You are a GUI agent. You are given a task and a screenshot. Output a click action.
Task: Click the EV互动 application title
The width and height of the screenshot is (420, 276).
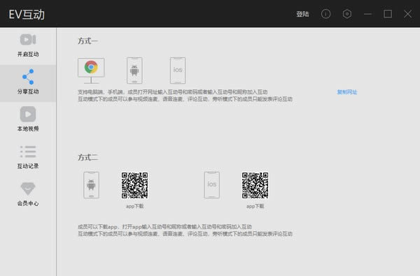27,15
